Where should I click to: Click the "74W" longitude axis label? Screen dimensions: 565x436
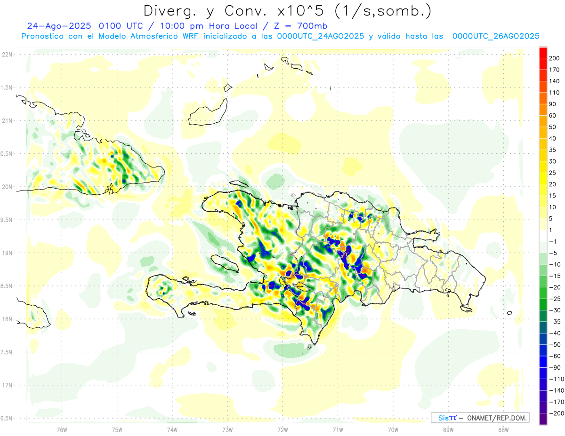tap(172, 429)
